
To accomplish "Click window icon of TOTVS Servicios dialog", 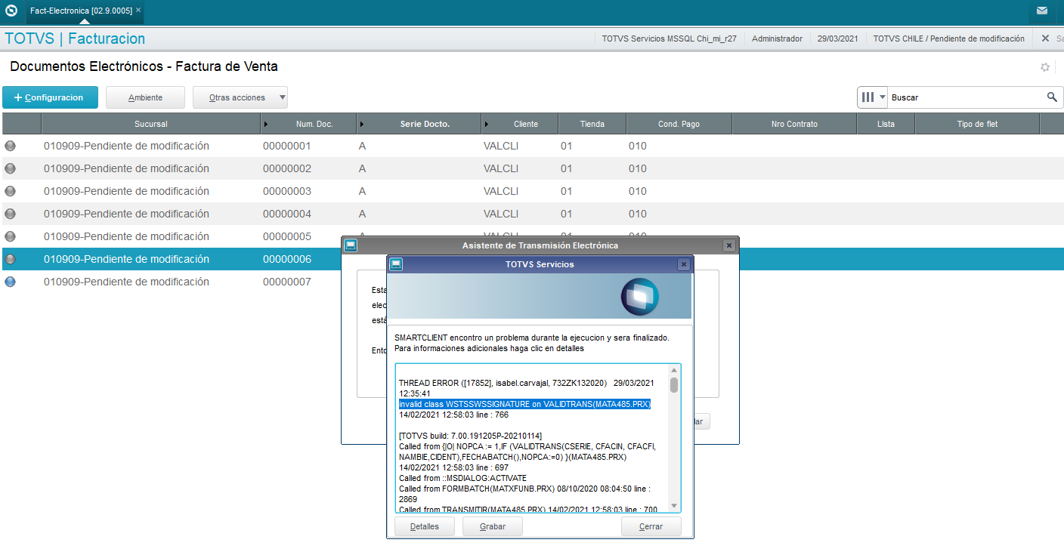I will click(x=396, y=264).
